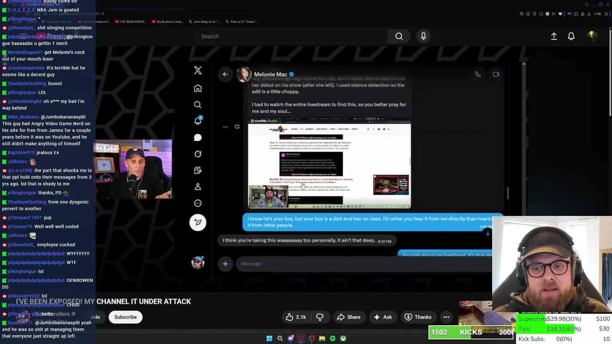Open X Profile person icon
This screenshot has height=344, width=612.
[197, 187]
